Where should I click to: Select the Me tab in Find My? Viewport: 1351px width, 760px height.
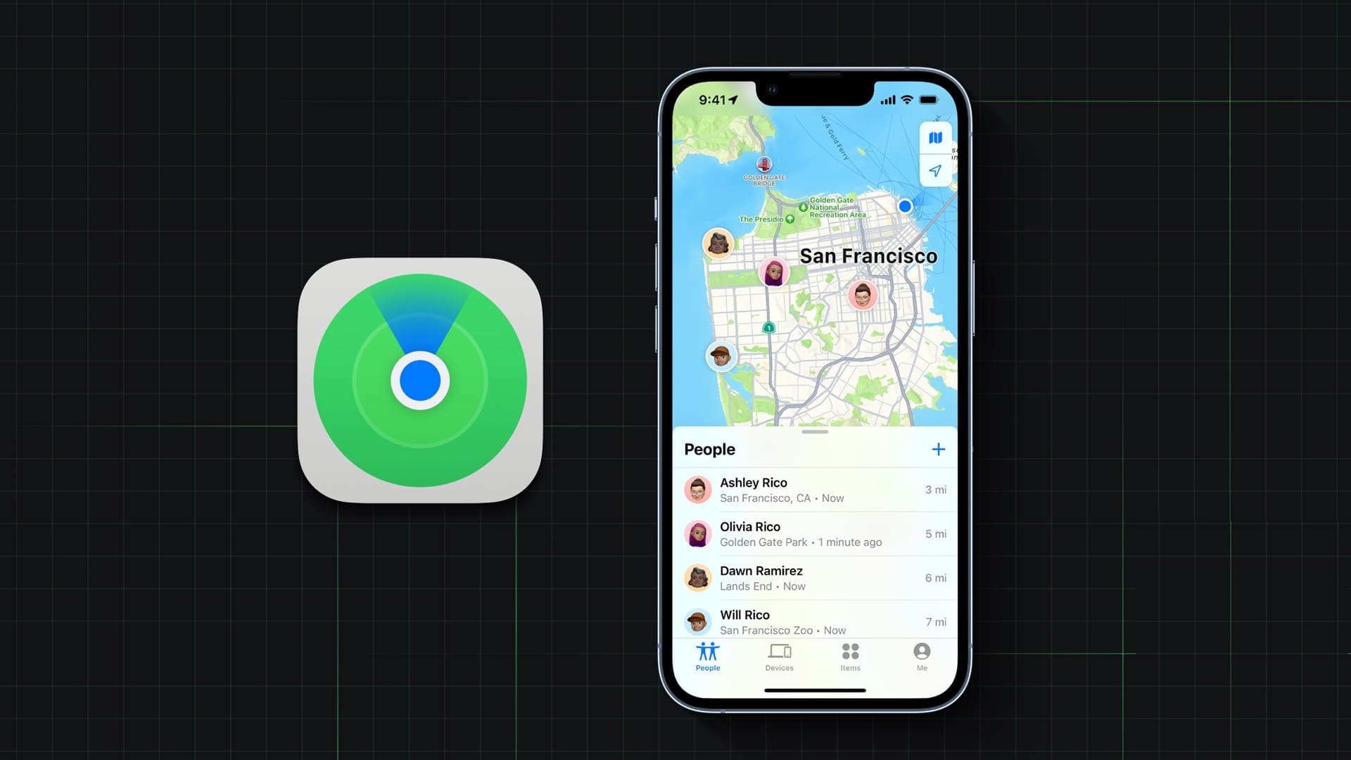pyautogui.click(x=920, y=657)
